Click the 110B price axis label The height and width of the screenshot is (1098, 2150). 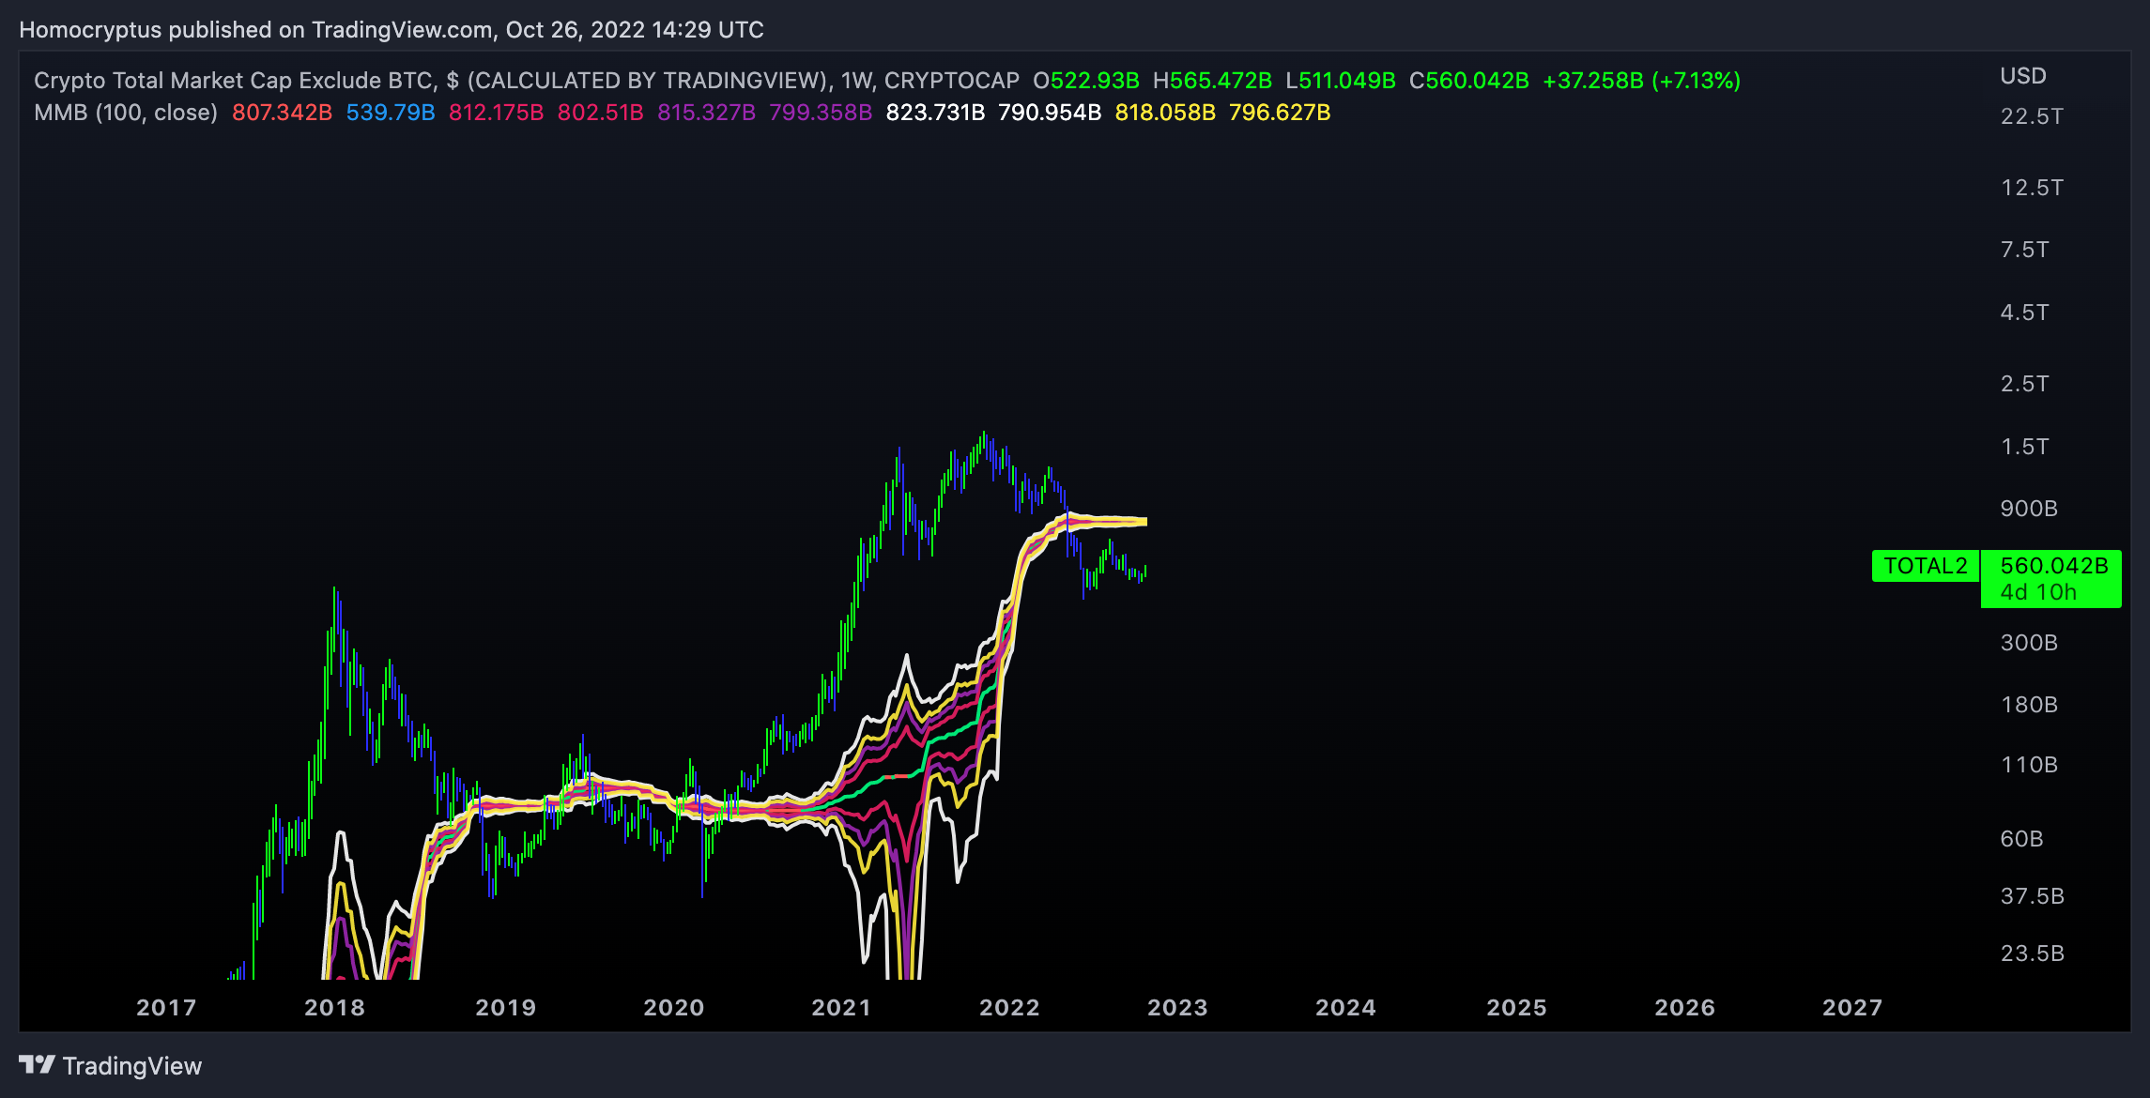tap(2029, 765)
